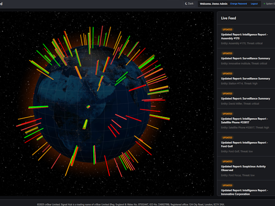Click the UPDATED badge on the David Miller entry
This screenshot has width=275, height=206.
click(x=227, y=93)
